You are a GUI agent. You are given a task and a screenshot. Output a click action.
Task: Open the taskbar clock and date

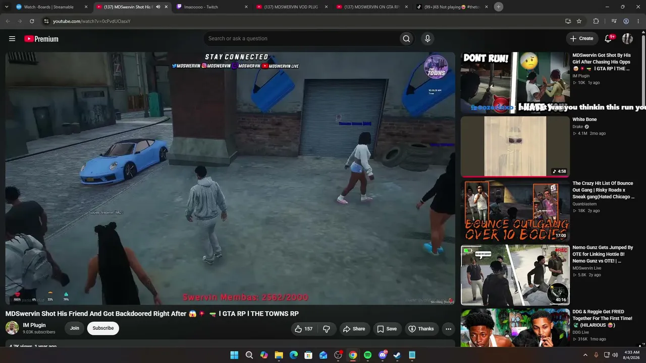tap(632, 355)
